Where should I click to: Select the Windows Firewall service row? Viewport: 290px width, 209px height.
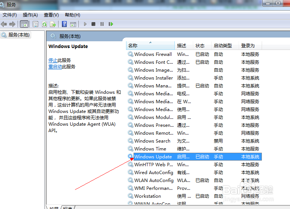click(194, 54)
